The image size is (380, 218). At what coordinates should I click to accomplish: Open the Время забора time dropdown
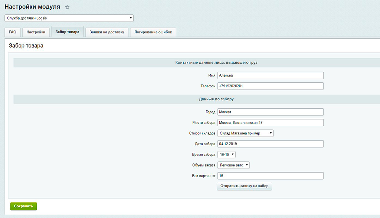click(226, 154)
